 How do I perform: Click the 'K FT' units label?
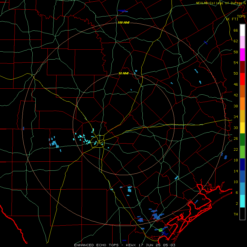232,19
